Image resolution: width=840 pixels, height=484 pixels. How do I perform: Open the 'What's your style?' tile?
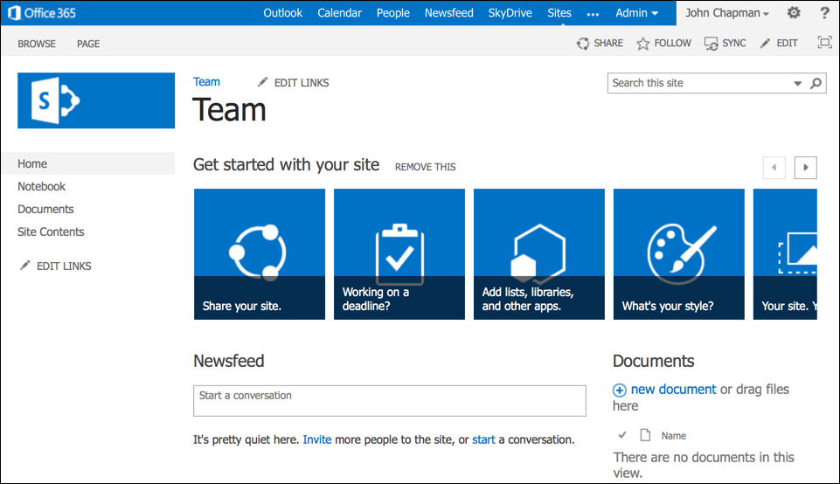(x=678, y=254)
